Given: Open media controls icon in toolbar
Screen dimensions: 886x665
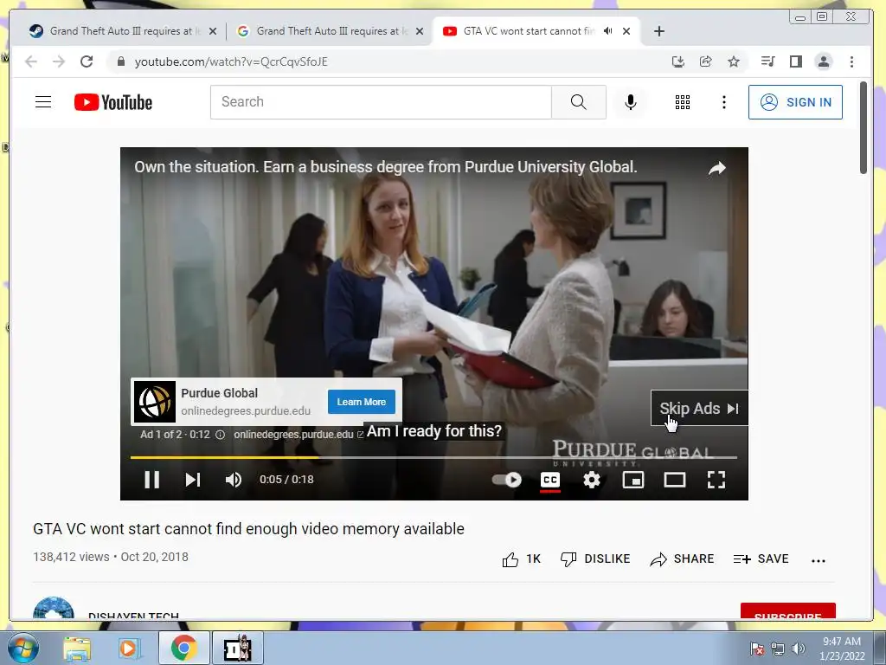Looking at the screenshot, I should tap(768, 61).
